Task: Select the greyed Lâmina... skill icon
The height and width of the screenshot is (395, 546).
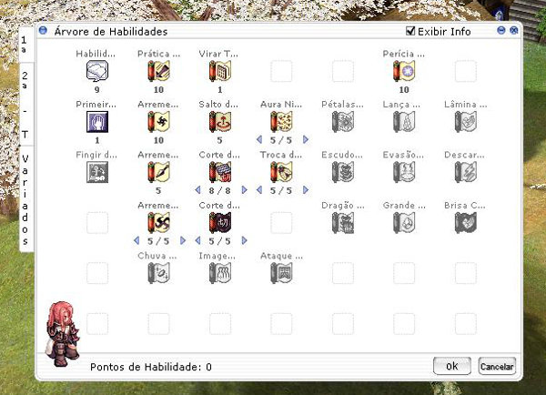Action: 465,122
